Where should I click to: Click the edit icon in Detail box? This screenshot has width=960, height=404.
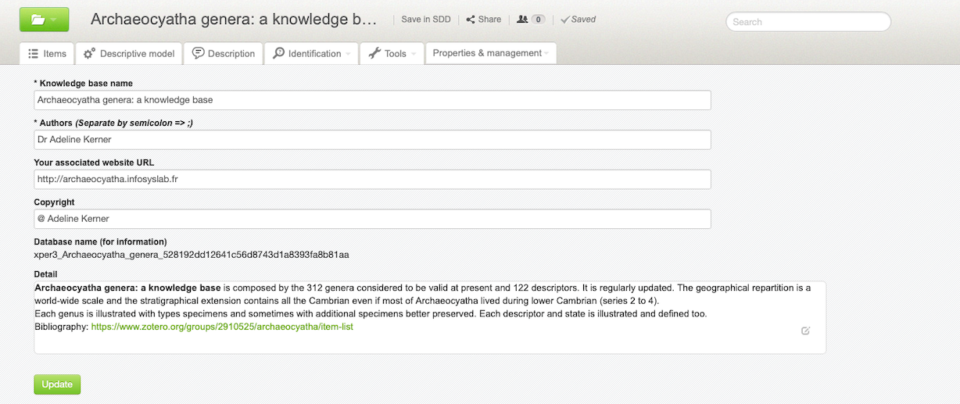coord(805,331)
